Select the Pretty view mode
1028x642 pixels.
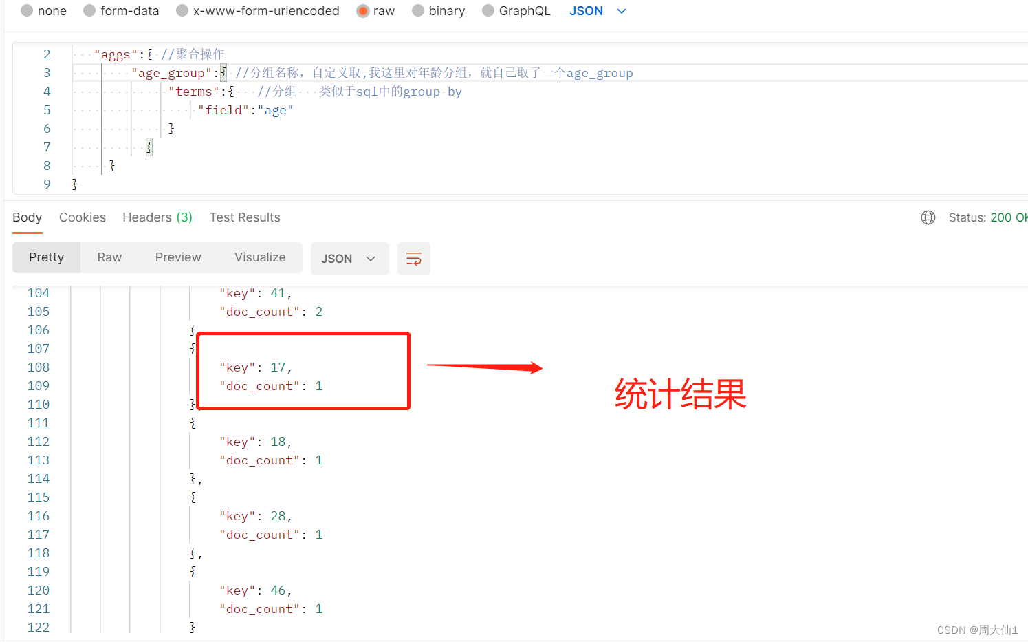tap(46, 257)
